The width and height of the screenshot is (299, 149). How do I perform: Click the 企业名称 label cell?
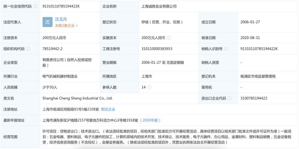point(120,6)
